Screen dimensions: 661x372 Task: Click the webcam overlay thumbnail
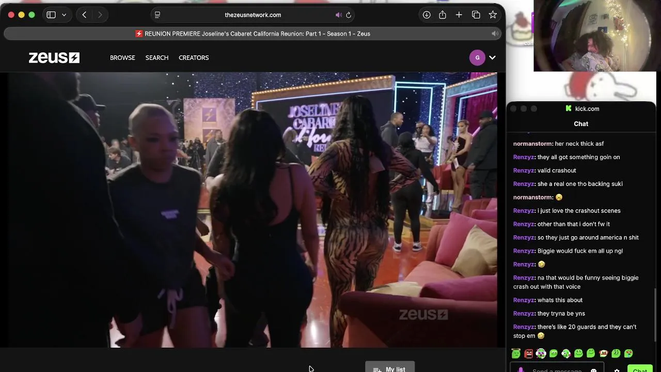click(x=594, y=36)
